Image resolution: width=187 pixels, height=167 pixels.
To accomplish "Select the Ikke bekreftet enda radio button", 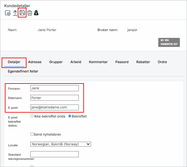I will point(32,116).
